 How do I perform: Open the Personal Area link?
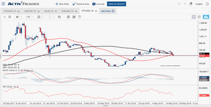pyautogui.click(x=81, y=4)
